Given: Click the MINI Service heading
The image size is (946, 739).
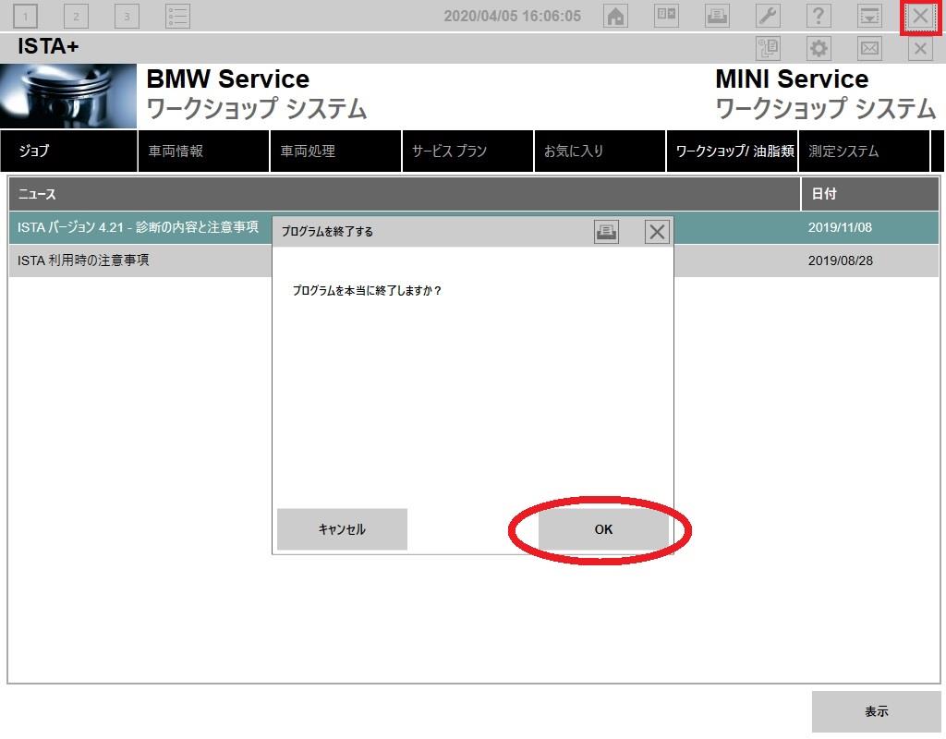Looking at the screenshot, I should pyautogui.click(x=792, y=79).
